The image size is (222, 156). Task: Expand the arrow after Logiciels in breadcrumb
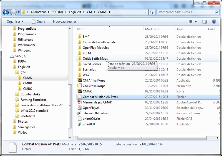tap(84, 12)
